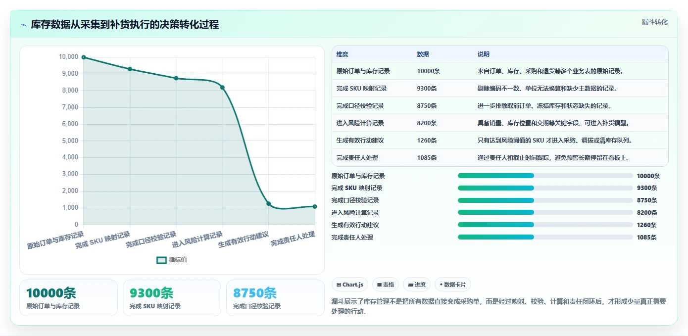The image size is (688, 336).
Task: Select the Chart.js chip
Action: (x=349, y=285)
